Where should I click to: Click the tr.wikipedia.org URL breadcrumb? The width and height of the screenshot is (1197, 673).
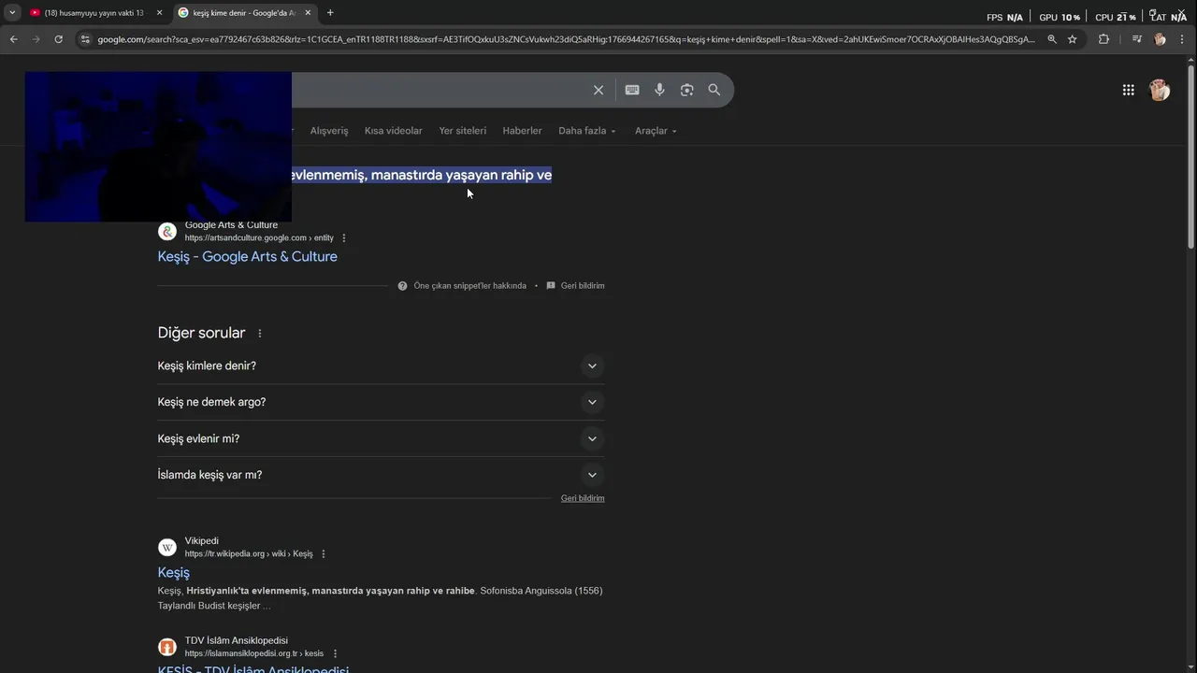tap(249, 554)
